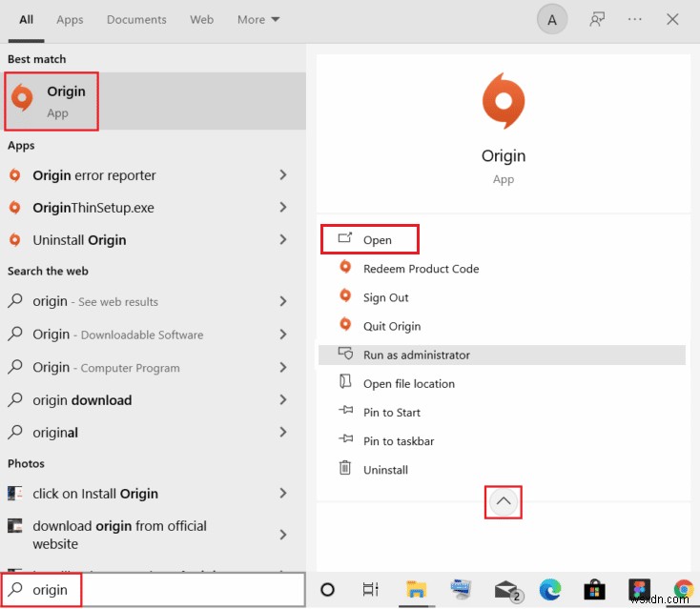Viewport: 700px width, 609px height.
Task: Expand the 'origin download' chevron
Action: (283, 399)
